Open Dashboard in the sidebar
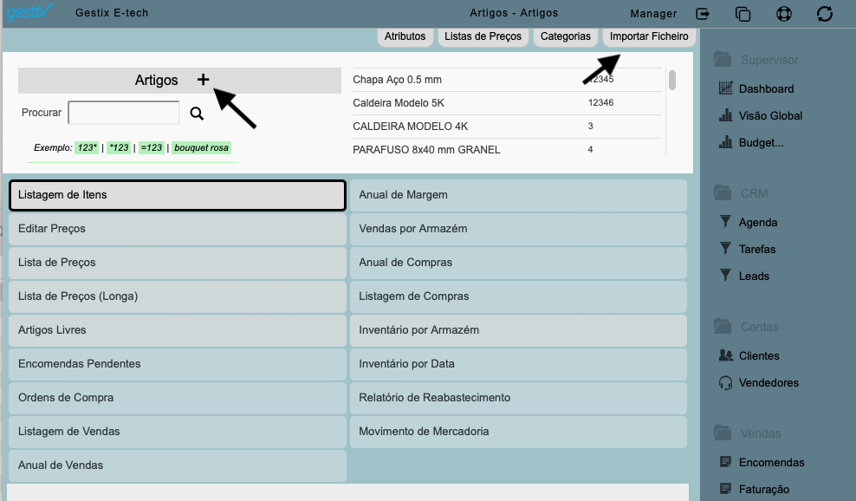The height and width of the screenshot is (501, 856). (756, 88)
